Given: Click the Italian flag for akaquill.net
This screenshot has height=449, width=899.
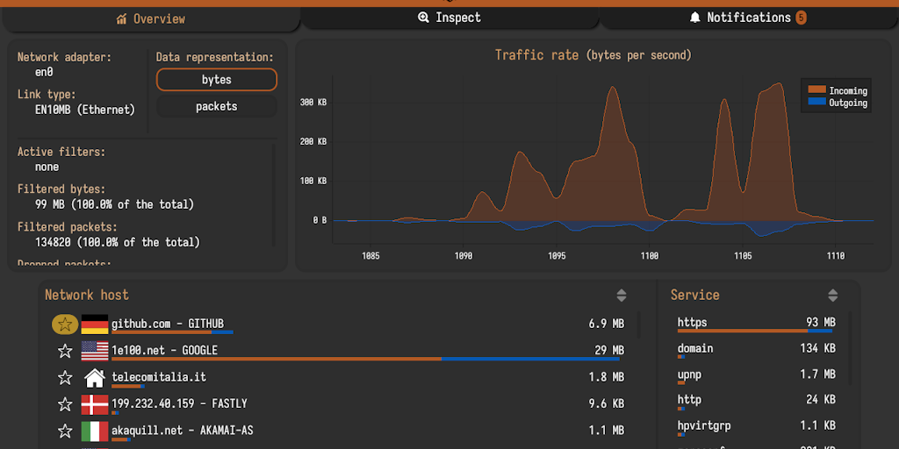Looking at the screenshot, I should tap(95, 431).
